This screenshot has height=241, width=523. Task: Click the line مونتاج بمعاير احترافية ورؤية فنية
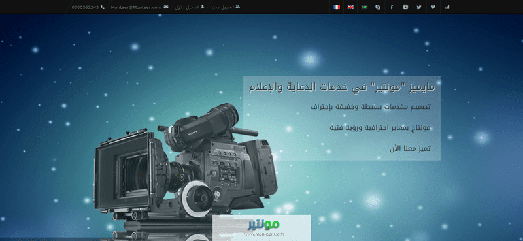pos(380,127)
